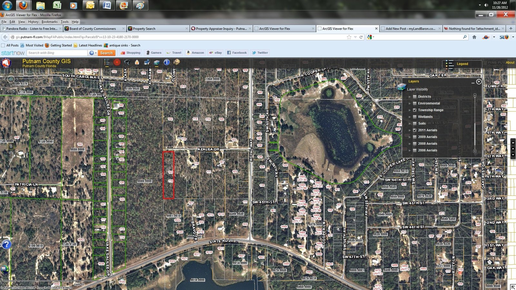Viewport: 516px width, 290px height.
Task: Click the browser Home icon
Action: (x=474, y=37)
